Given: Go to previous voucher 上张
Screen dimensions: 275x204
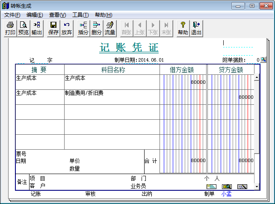Looking at the screenshot, I should coord(140,28).
